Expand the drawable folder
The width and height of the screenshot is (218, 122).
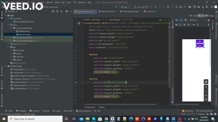click(x=11, y=50)
